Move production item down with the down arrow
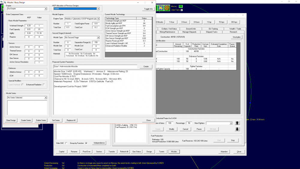300x169 pixels. tap(237, 129)
